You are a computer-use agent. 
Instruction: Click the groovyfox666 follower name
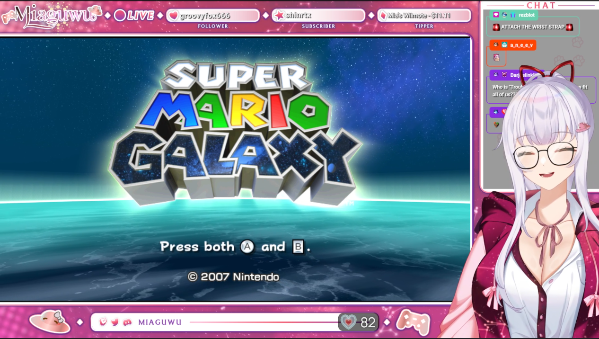click(x=205, y=15)
